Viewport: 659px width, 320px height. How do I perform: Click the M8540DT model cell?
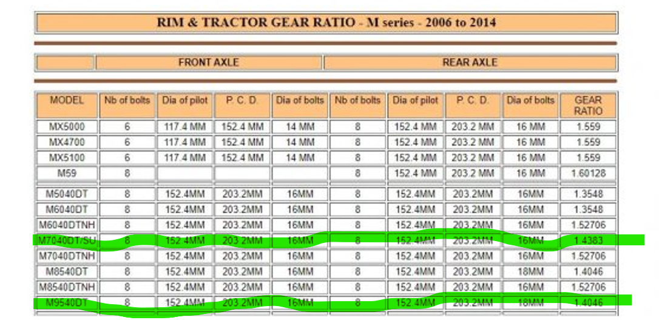tap(67, 271)
